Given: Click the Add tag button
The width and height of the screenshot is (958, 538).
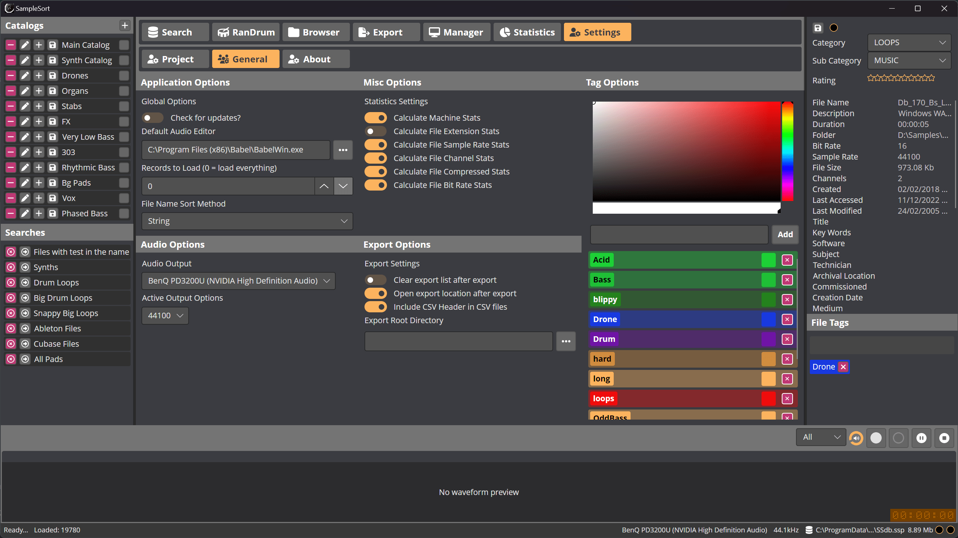Looking at the screenshot, I should (785, 234).
